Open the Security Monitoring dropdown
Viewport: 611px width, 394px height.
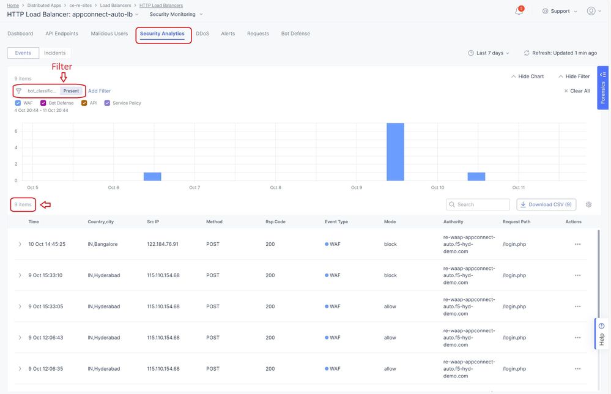(176, 14)
